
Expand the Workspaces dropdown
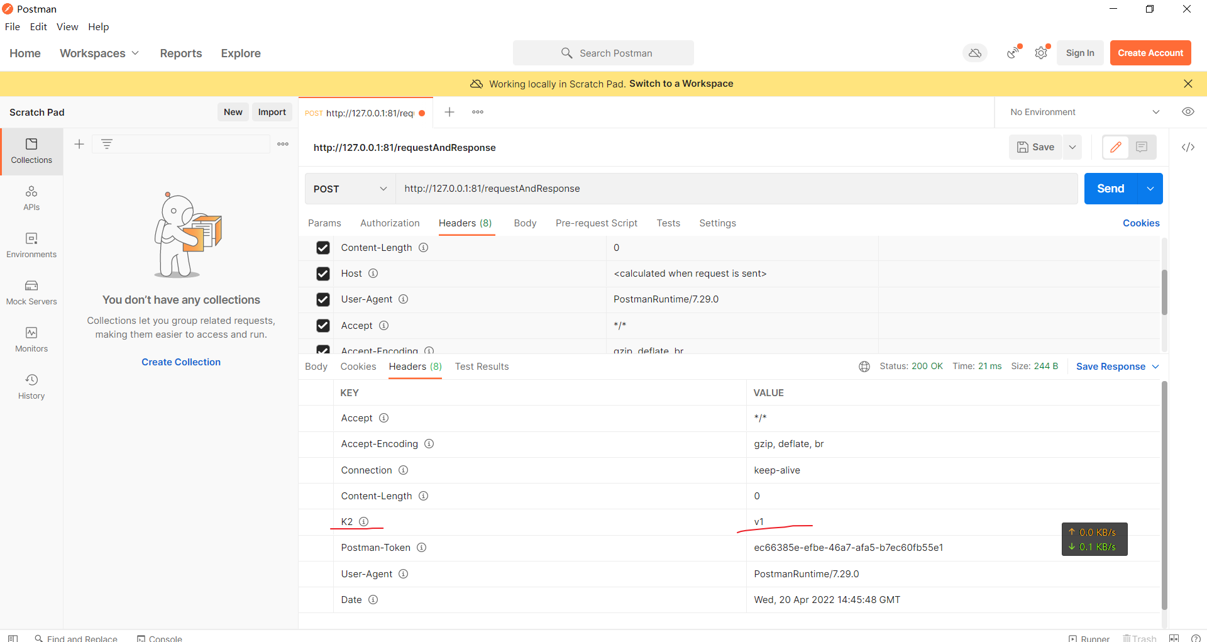click(x=99, y=53)
